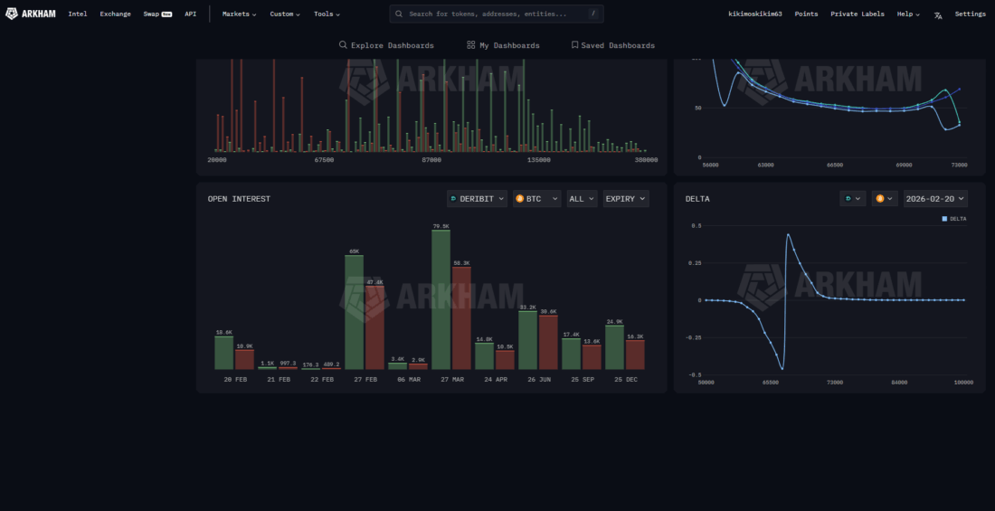The height and width of the screenshot is (511, 995).
Task: Click the red 25 DEC 16.3K bar
Action: click(635, 355)
